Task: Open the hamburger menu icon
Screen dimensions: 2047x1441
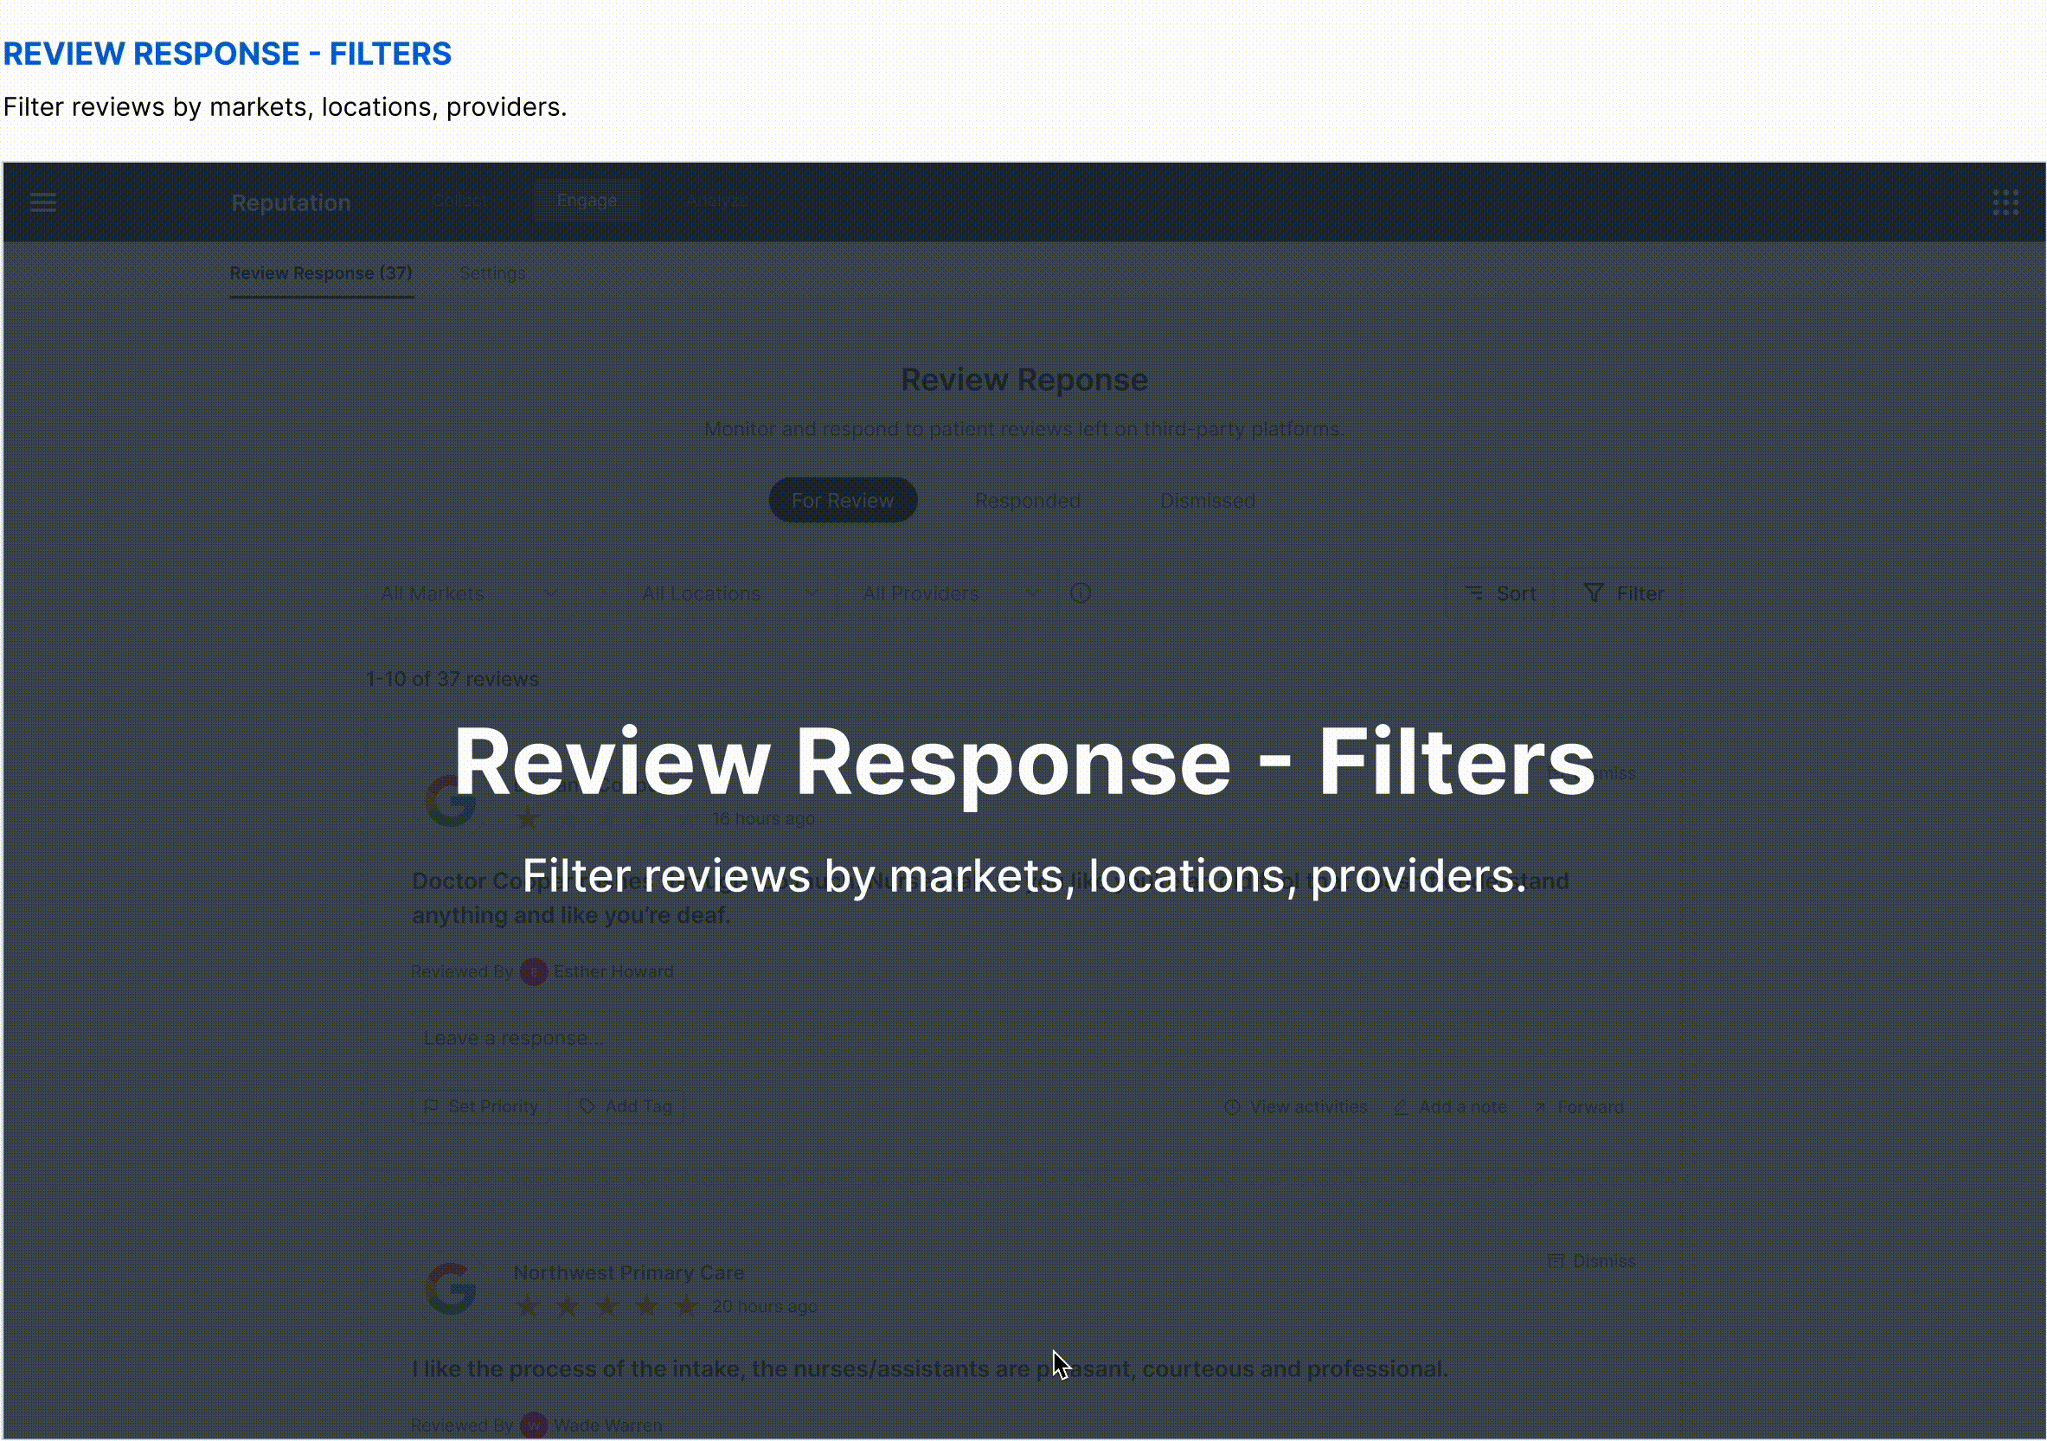Action: pyautogui.click(x=42, y=203)
